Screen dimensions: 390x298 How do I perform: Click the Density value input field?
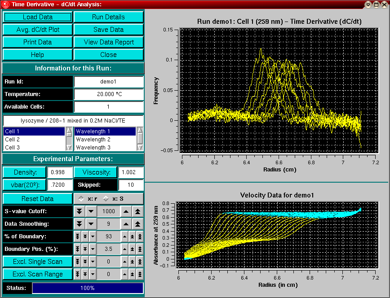60,173
